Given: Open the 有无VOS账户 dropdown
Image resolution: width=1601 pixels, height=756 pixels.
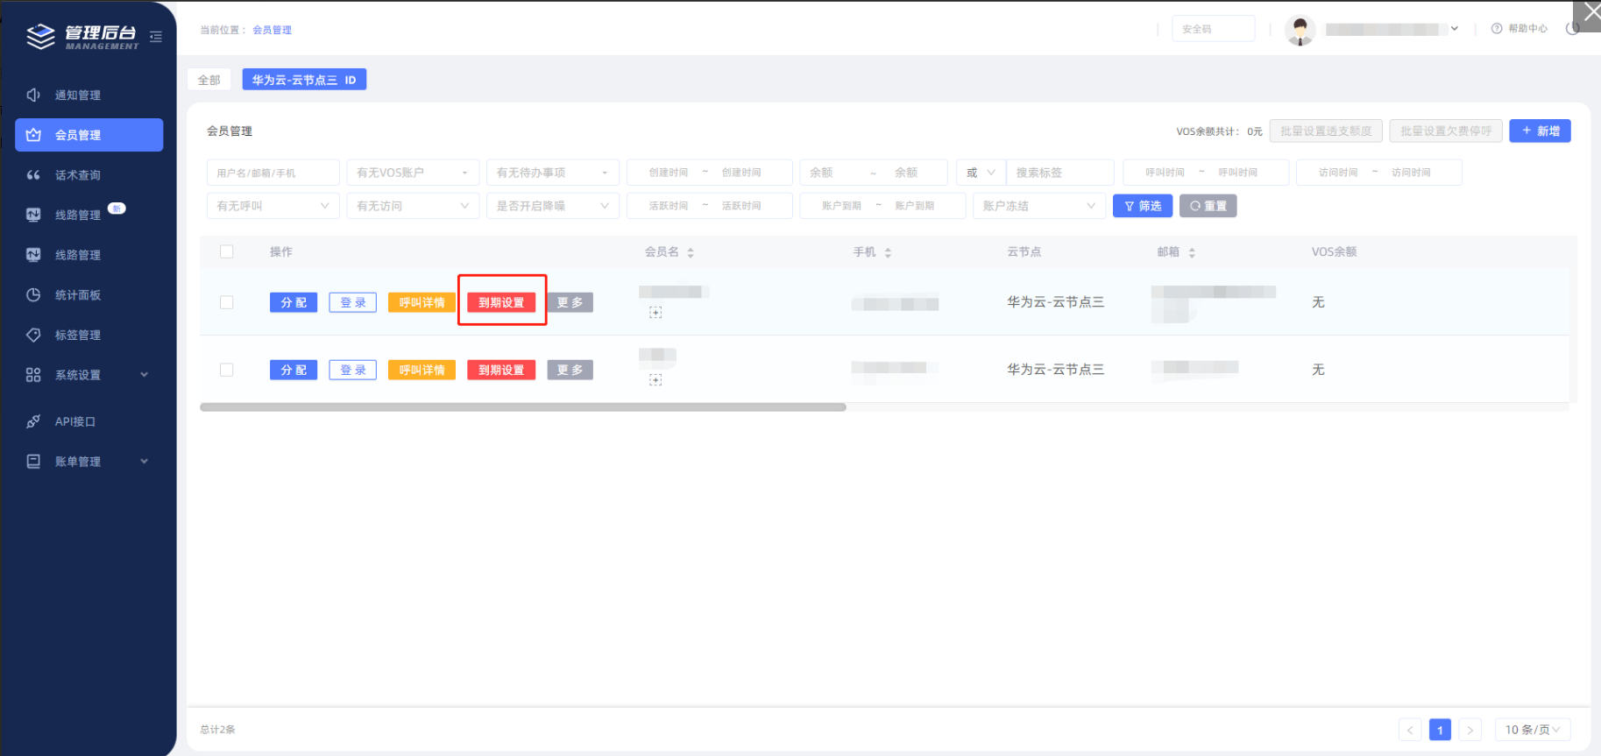Looking at the screenshot, I should (412, 173).
